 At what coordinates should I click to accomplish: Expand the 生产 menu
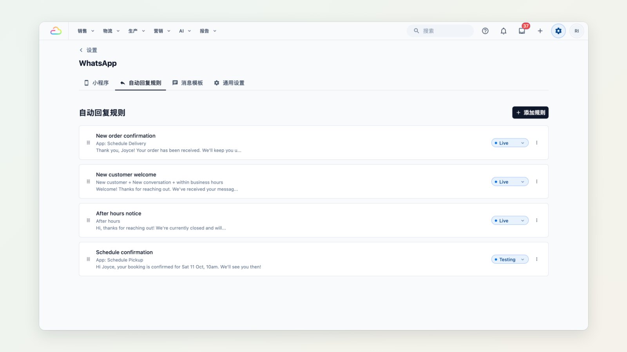click(x=137, y=31)
